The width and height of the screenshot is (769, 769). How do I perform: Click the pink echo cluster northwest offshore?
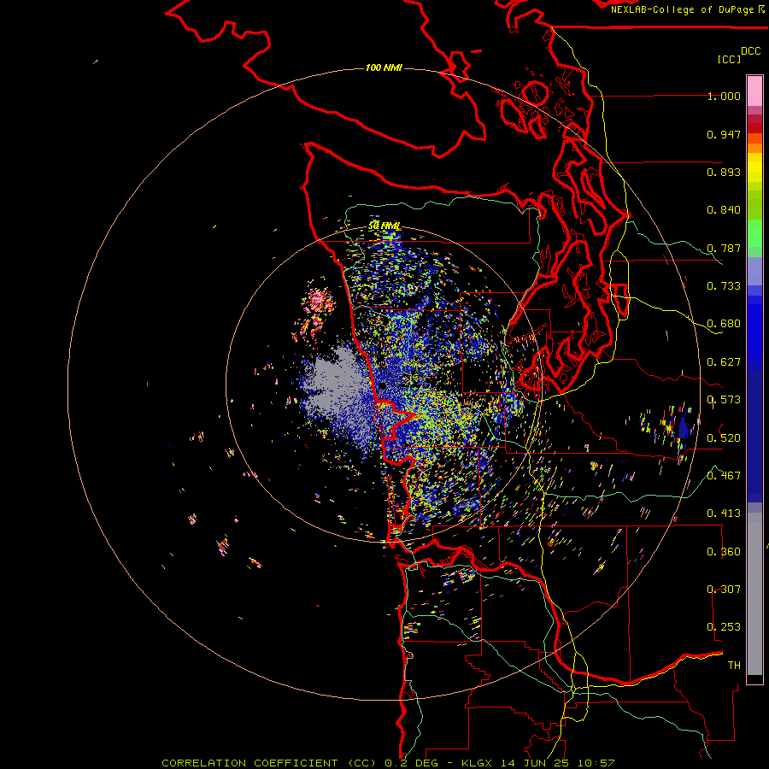pyautogui.click(x=319, y=300)
